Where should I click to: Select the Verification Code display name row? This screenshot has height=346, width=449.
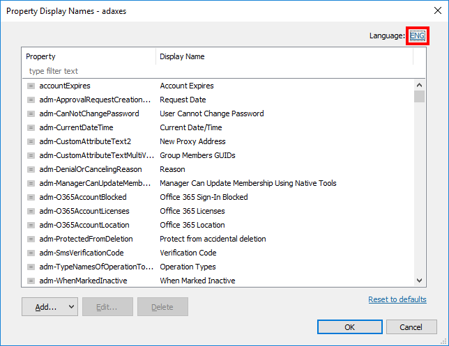[x=218, y=253]
